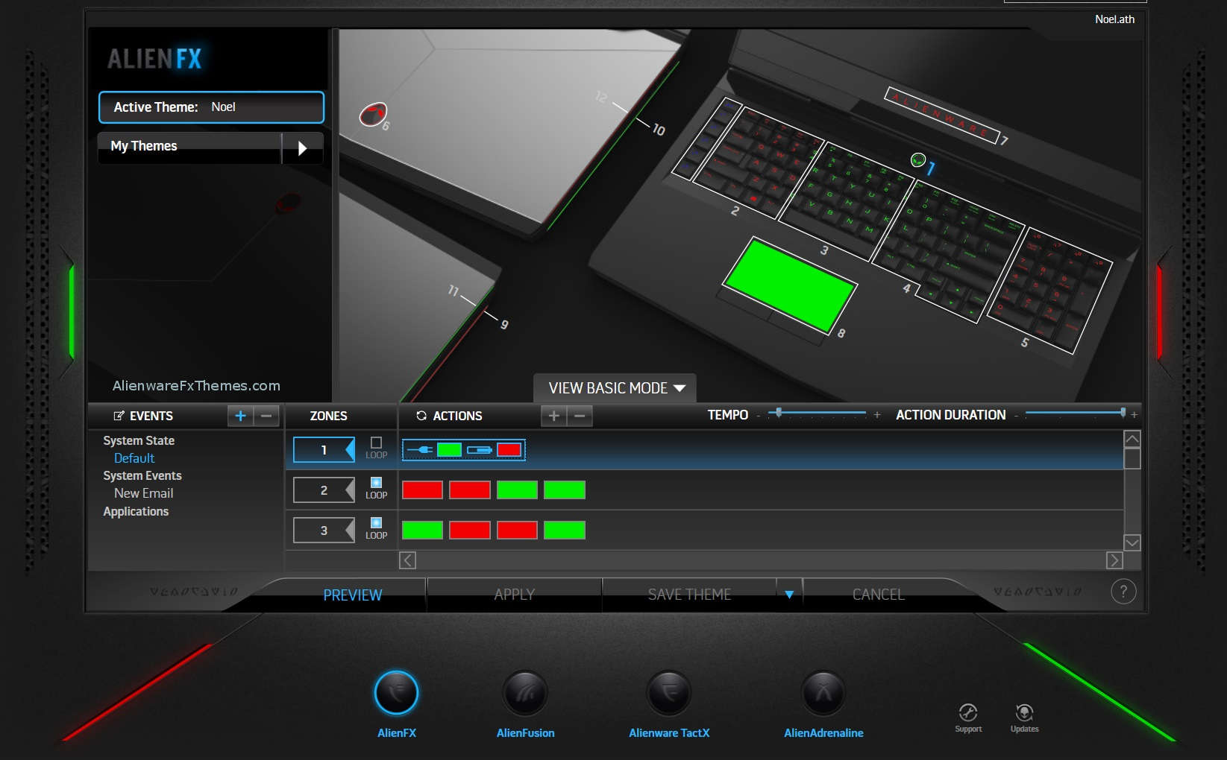Select the Alienware logo zone 7
This screenshot has width=1227, height=760.
tap(941, 114)
